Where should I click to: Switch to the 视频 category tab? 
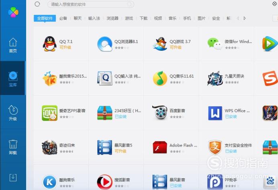[158, 18]
